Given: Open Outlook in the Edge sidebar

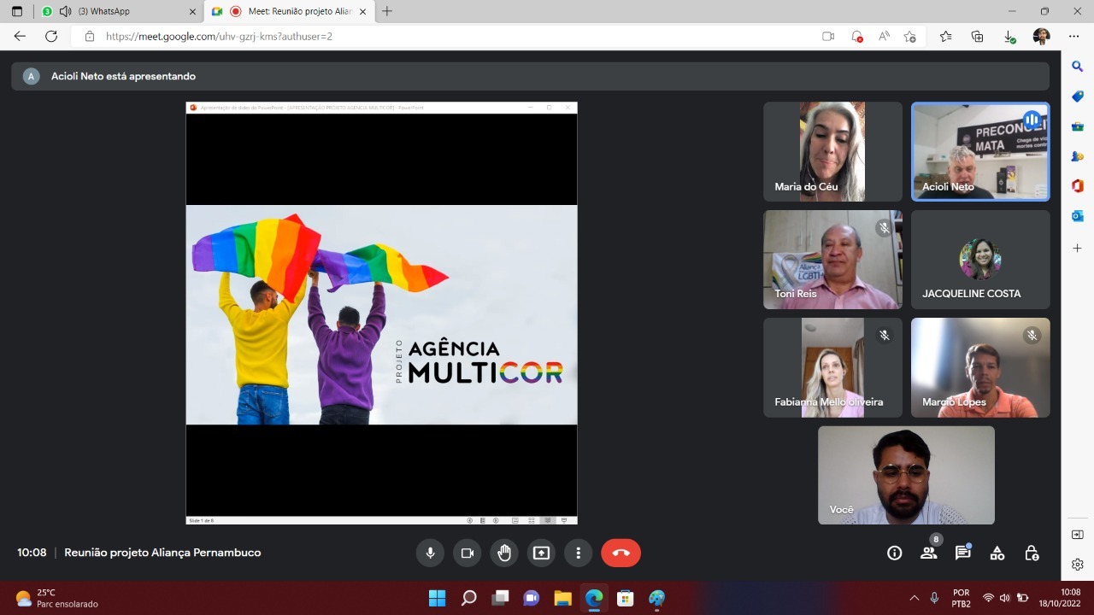Looking at the screenshot, I should (x=1078, y=216).
